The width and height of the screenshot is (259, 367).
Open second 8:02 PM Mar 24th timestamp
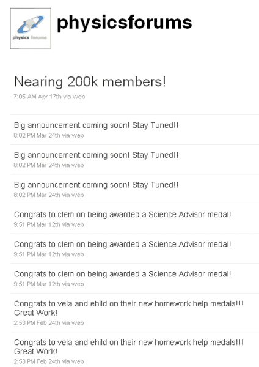point(37,165)
